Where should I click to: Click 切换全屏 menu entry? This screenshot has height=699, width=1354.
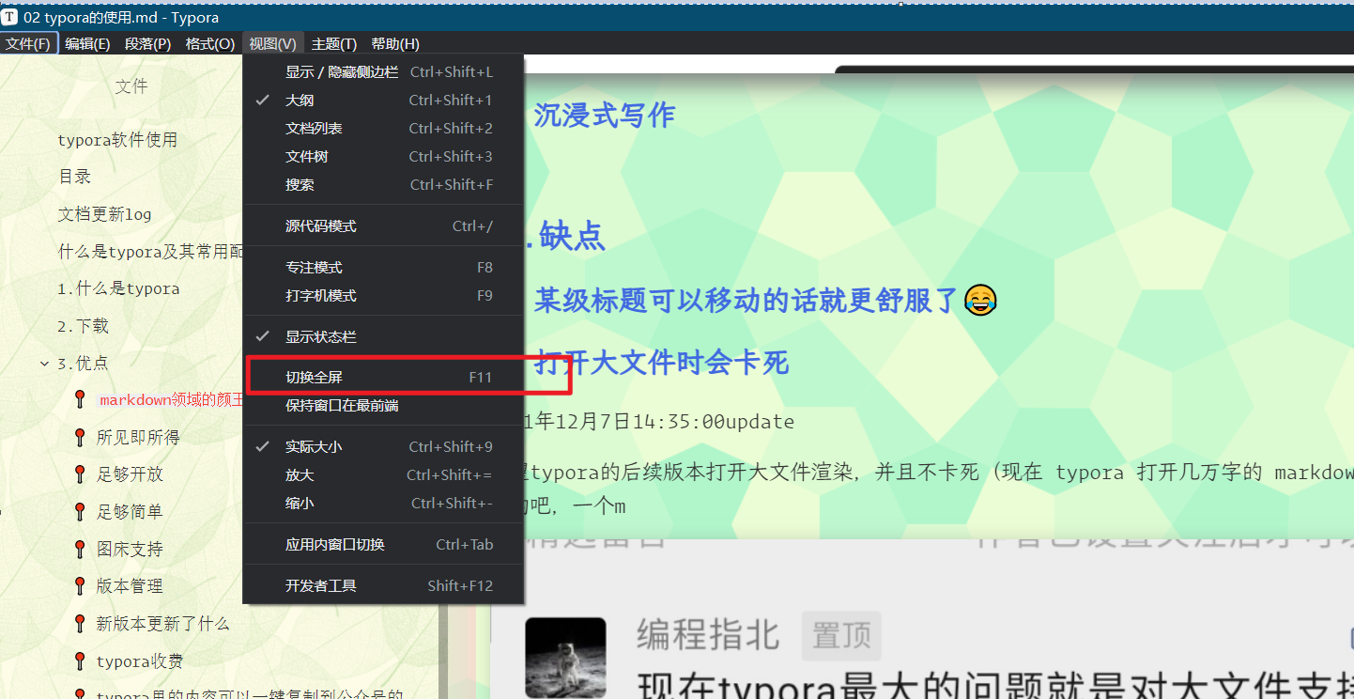pos(383,378)
